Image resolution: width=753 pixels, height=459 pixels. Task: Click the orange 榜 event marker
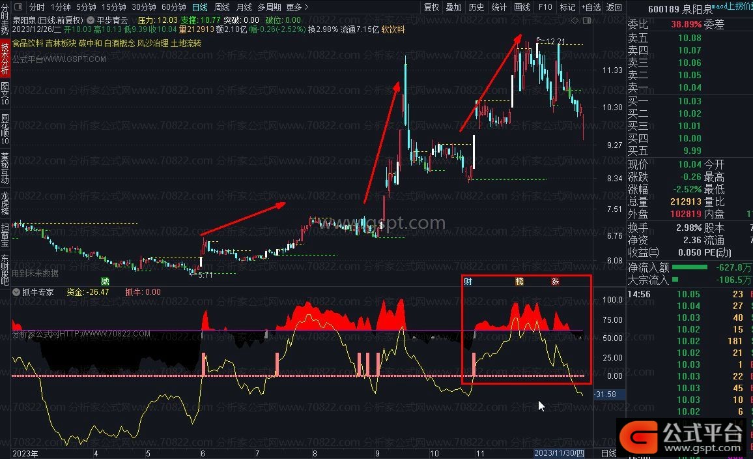point(519,282)
